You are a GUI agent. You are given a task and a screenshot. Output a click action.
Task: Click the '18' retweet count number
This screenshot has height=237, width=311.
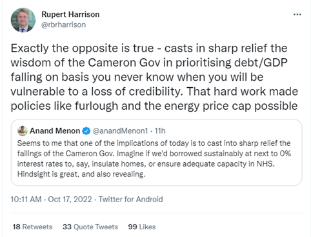point(16,227)
